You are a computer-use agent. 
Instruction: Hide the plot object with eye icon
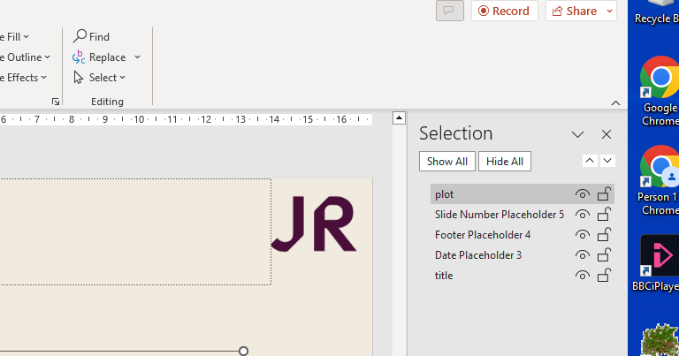click(x=582, y=194)
